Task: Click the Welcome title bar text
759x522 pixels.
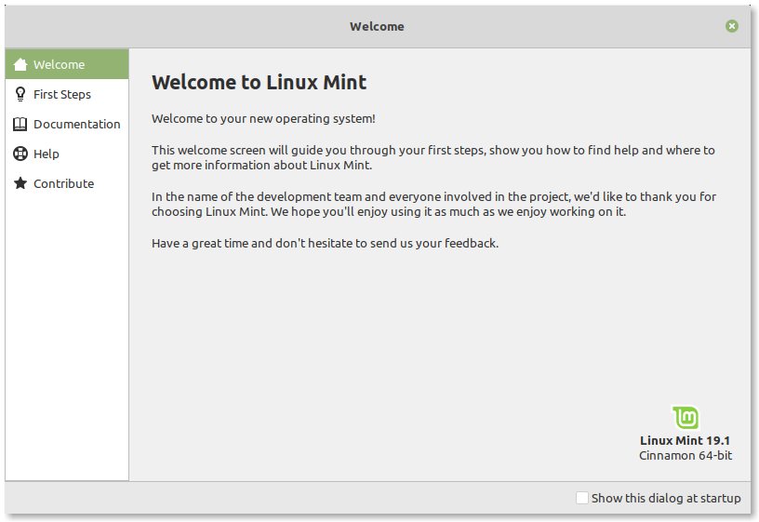Action: pos(377,27)
